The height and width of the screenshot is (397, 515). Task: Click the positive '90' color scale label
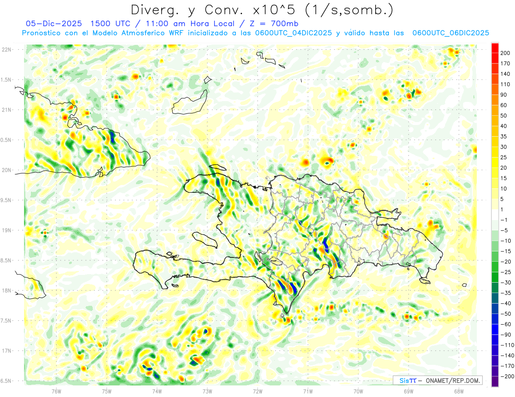tap(504, 95)
